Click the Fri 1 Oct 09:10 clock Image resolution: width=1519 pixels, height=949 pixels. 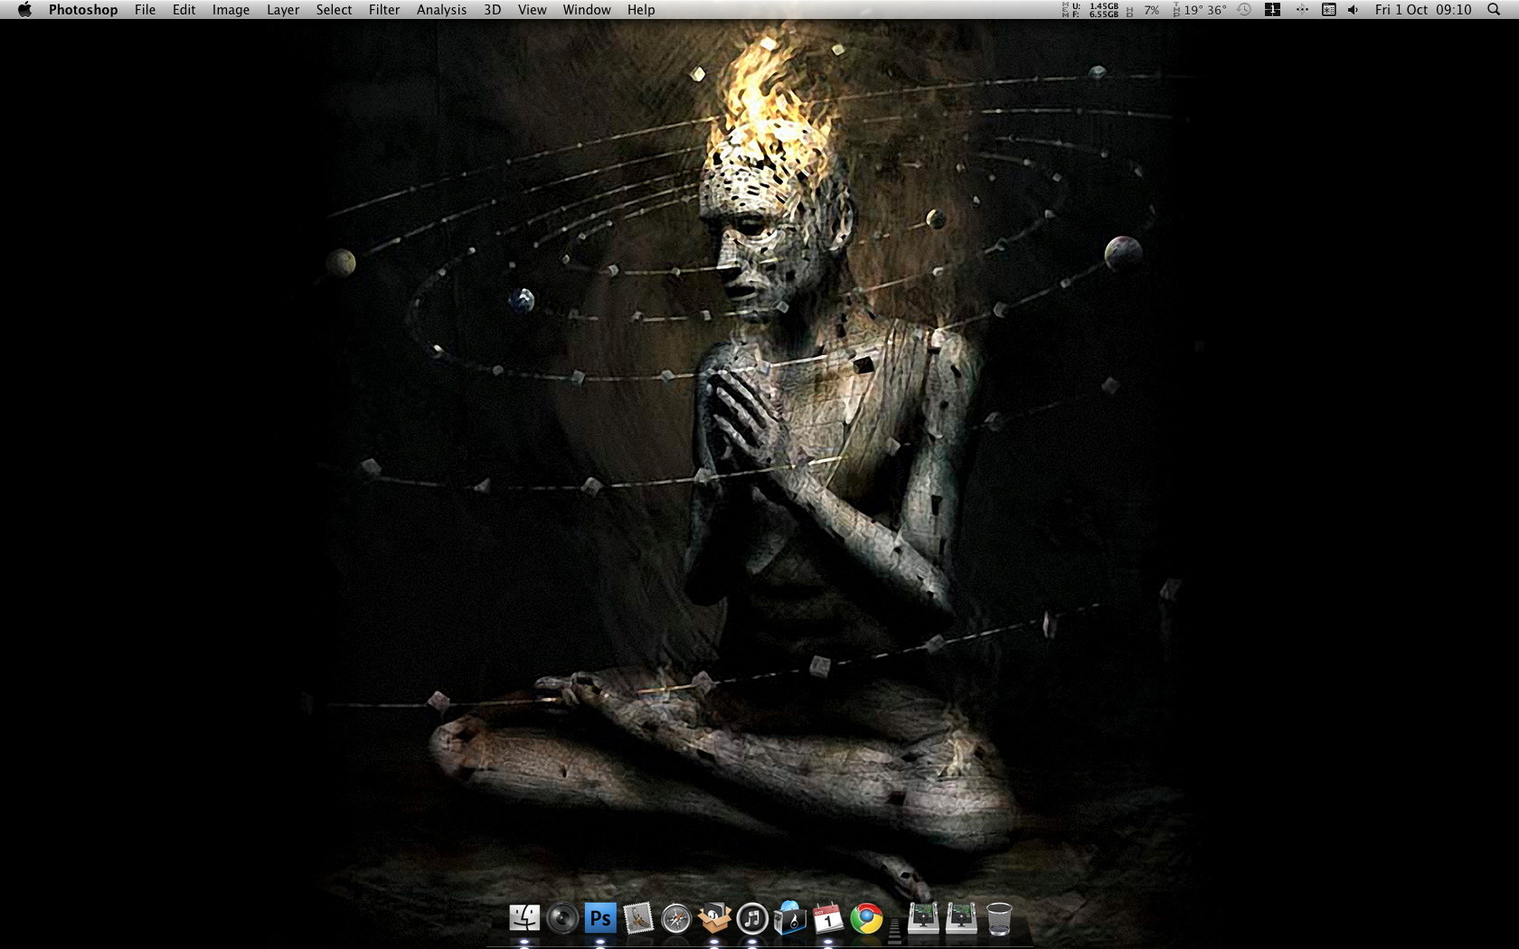click(1423, 10)
